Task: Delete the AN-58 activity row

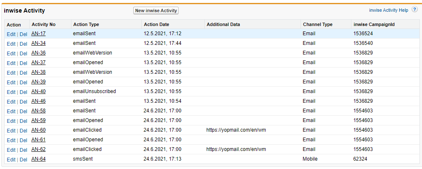Action: 24,111
